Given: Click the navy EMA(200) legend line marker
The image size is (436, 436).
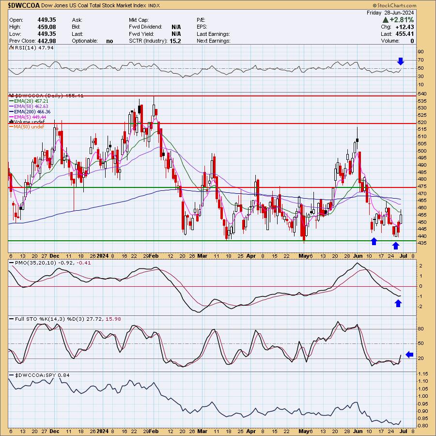Looking at the screenshot, I should pyautogui.click(x=12, y=112).
